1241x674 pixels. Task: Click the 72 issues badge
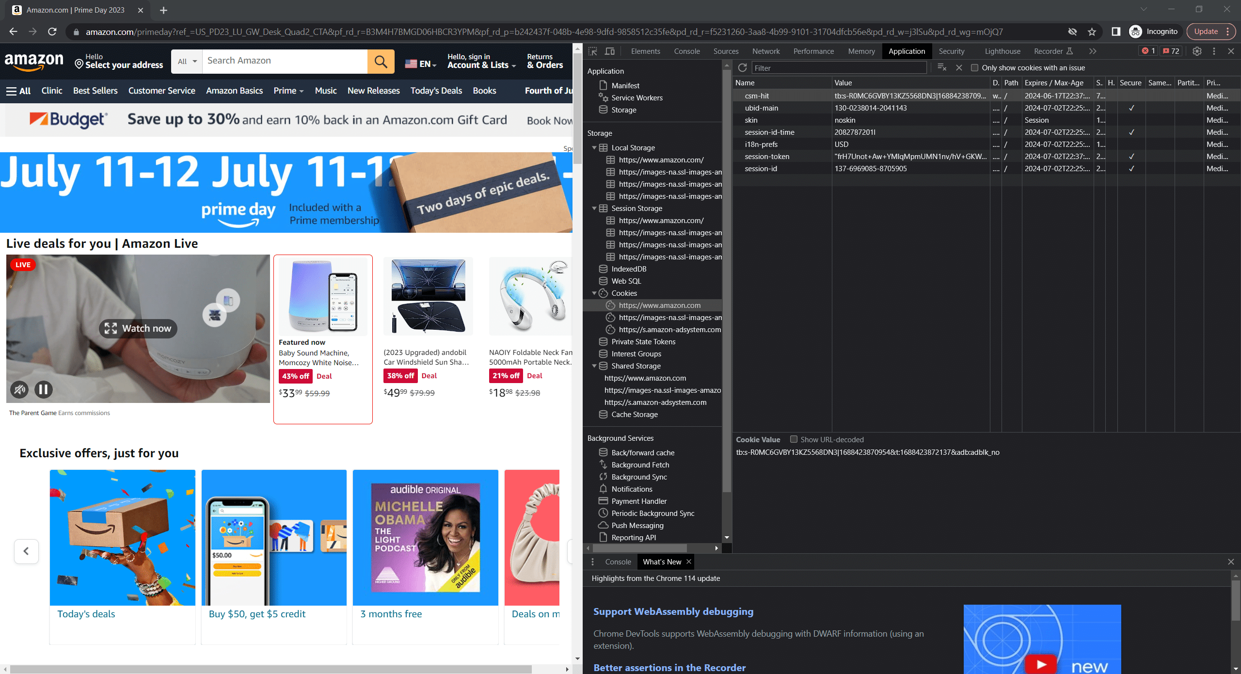tap(1171, 51)
